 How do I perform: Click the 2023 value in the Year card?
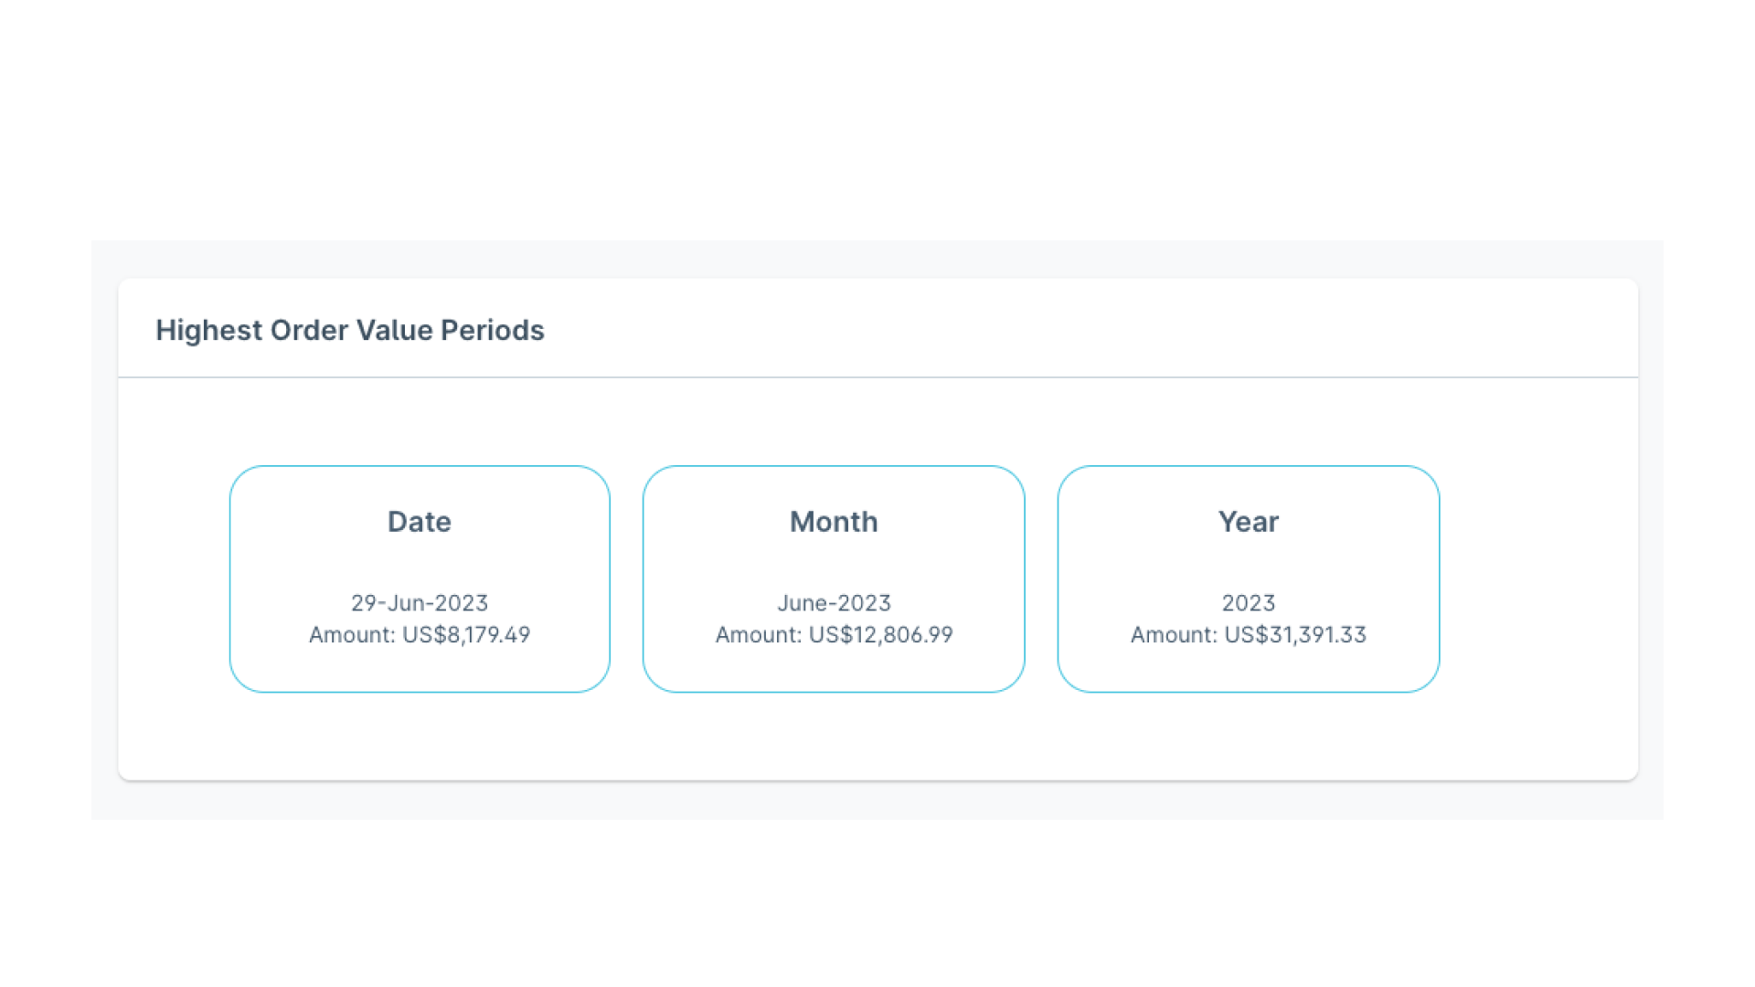pos(1249,603)
